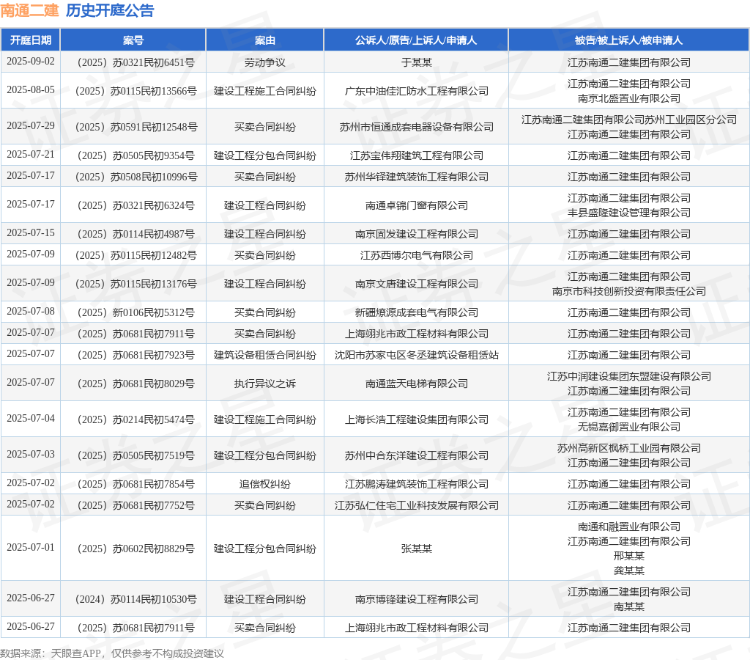Select case number 苏0321民初6451号
Screen dimensions: 750x660
[154, 62]
